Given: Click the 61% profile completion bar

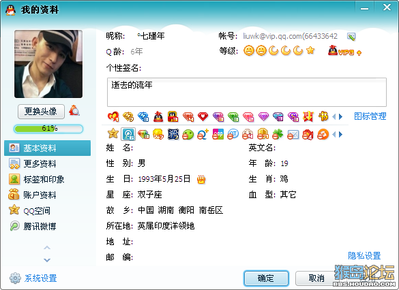Looking at the screenshot, I should 48,129.
